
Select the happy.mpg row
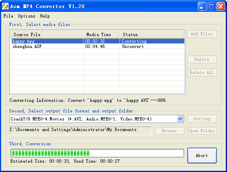[x=97, y=41]
